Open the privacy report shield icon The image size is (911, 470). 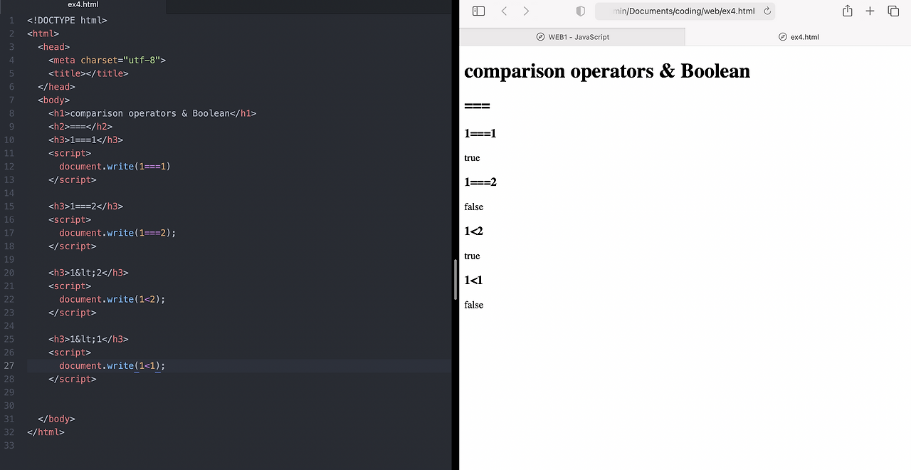[580, 11]
